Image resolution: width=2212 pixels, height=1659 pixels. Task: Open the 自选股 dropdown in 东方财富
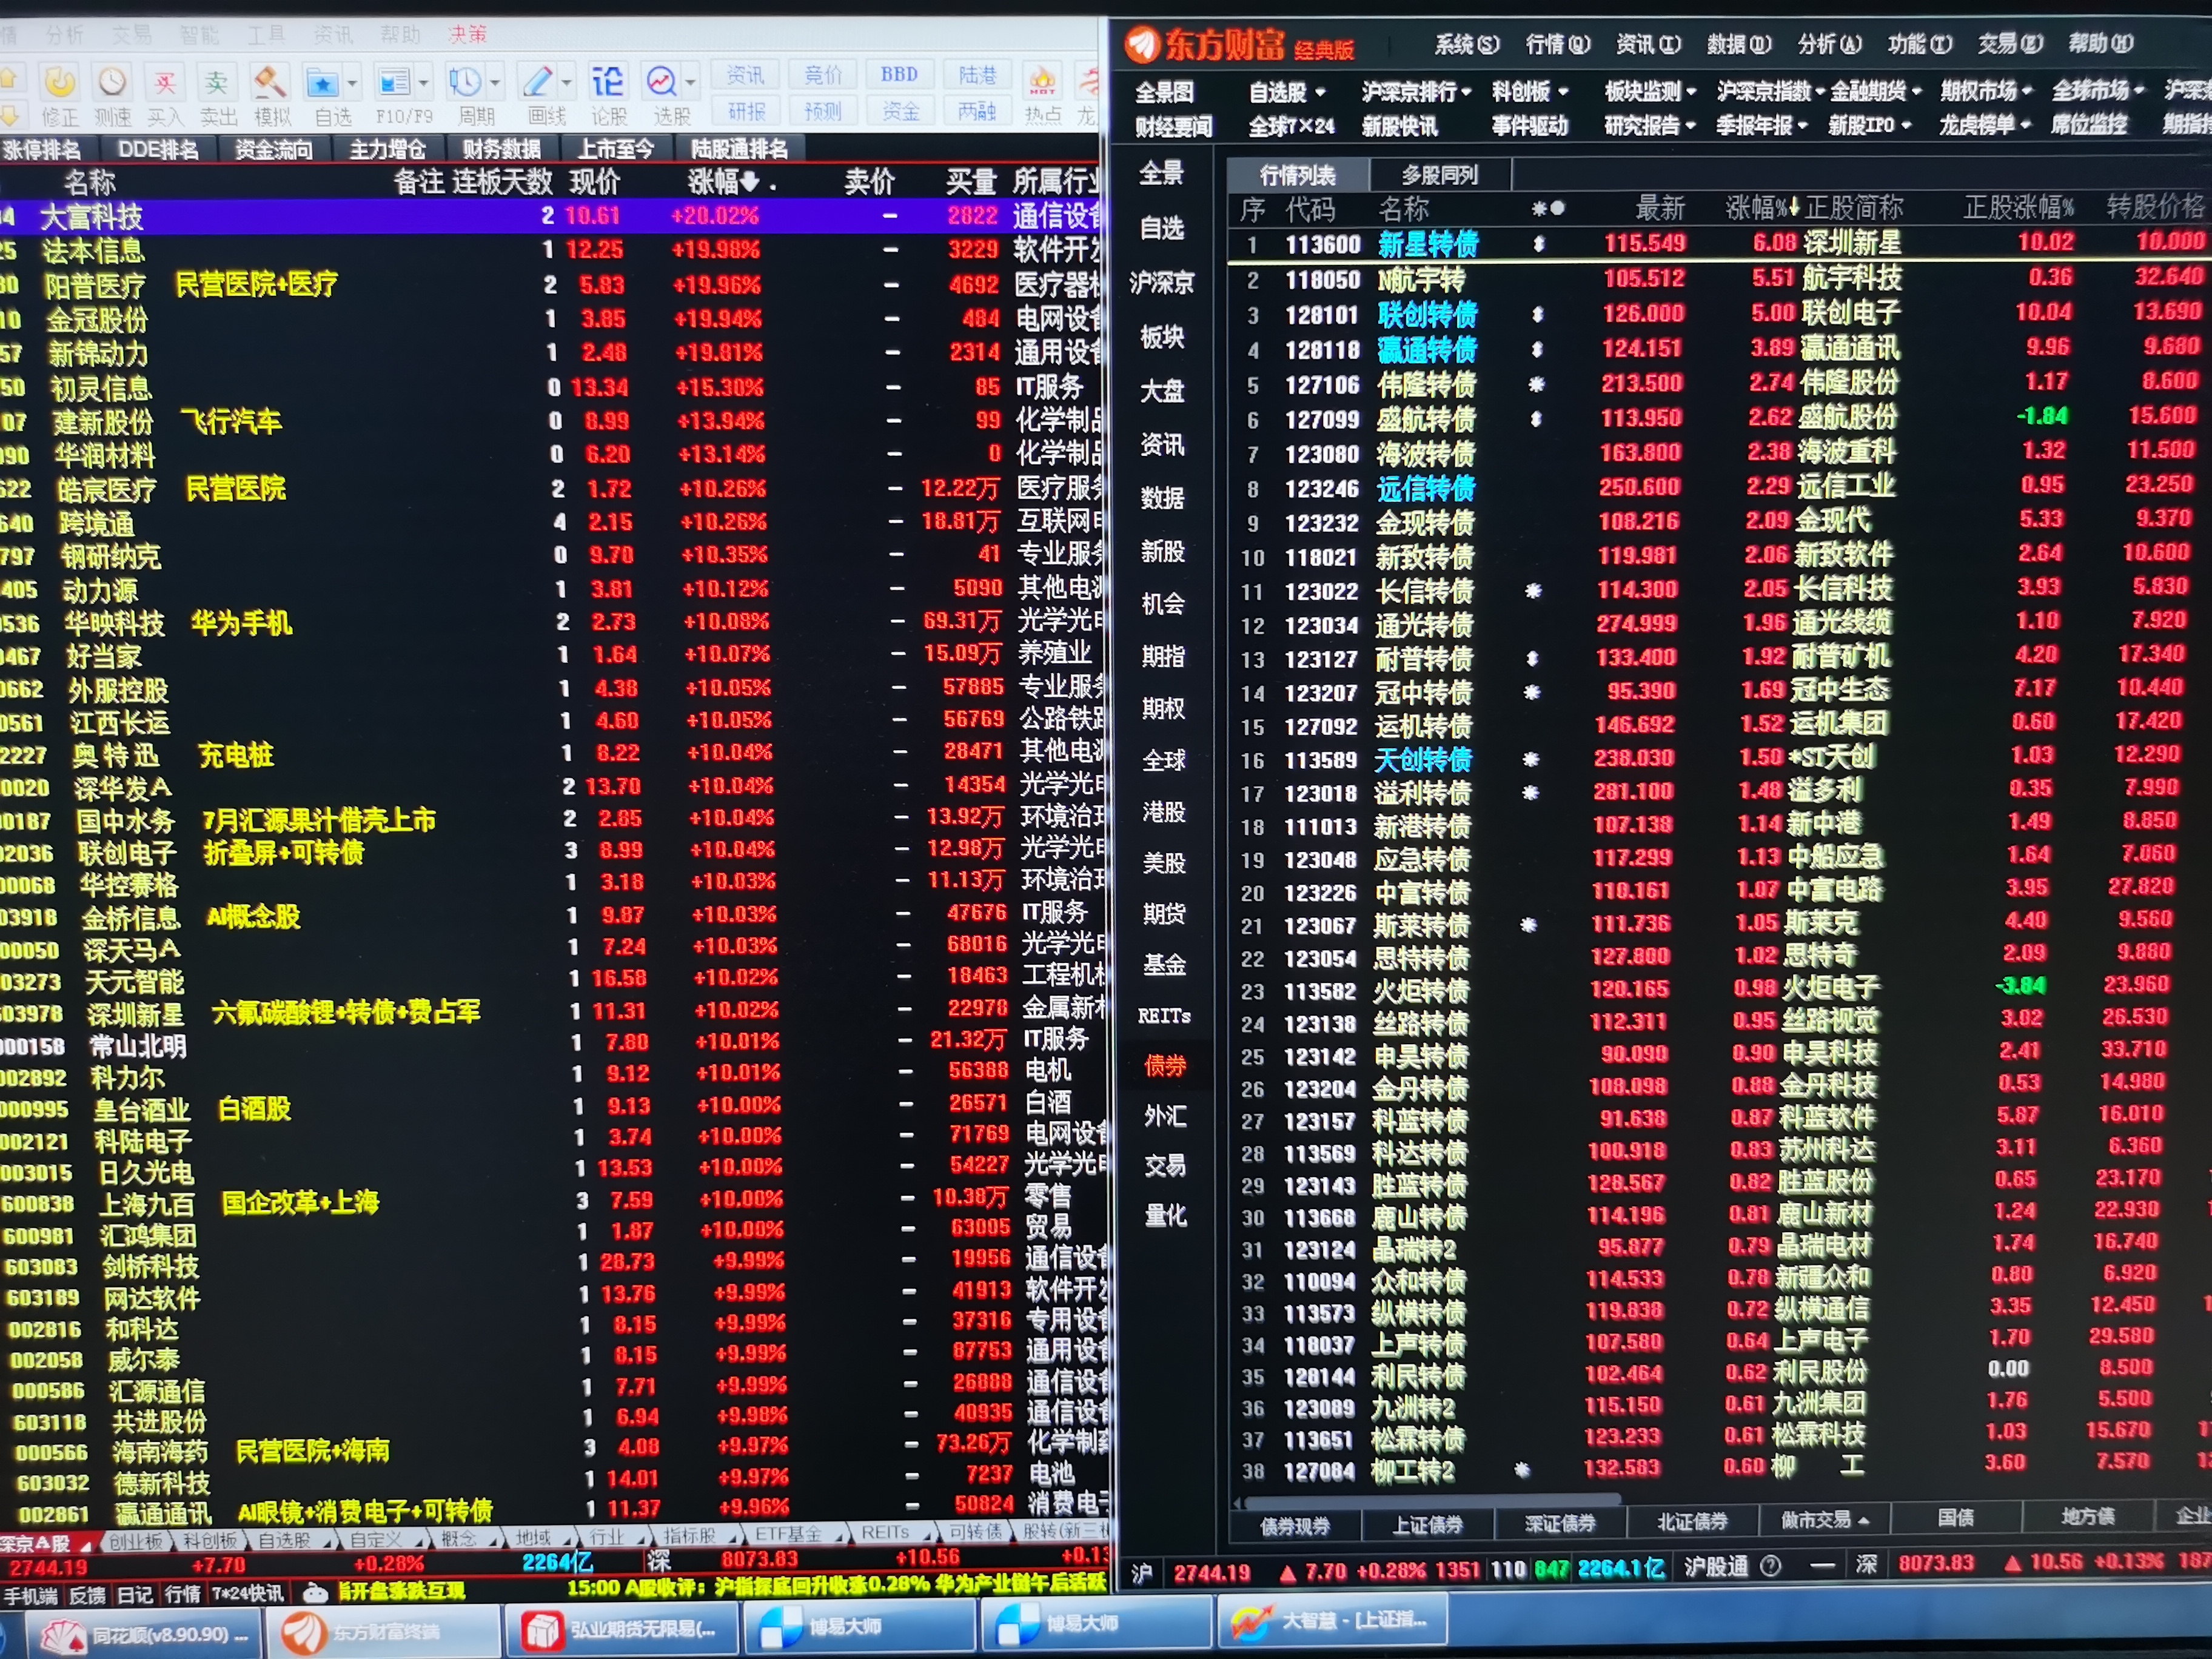click(1287, 93)
